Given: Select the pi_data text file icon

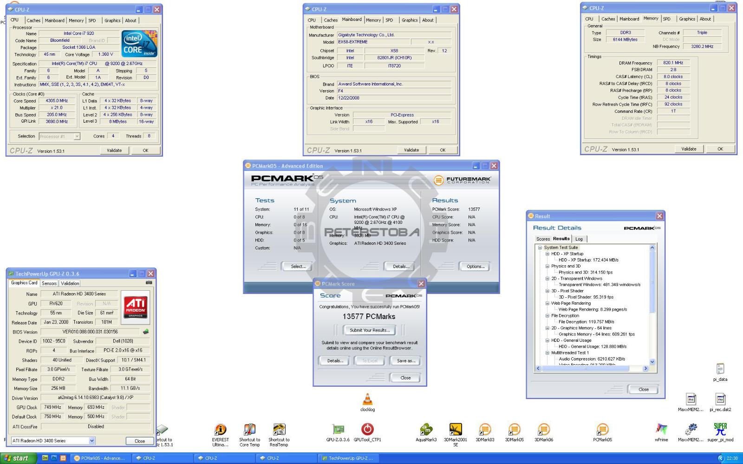Looking at the screenshot, I should click(x=720, y=369).
